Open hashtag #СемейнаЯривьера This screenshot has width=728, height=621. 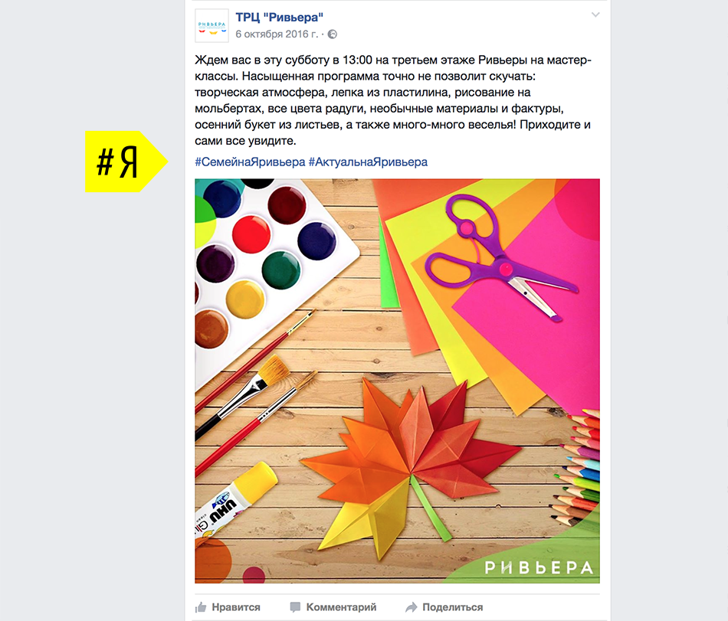[250, 162]
